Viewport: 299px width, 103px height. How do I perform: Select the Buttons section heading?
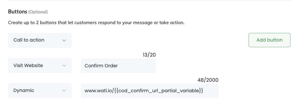[x=17, y=12]
